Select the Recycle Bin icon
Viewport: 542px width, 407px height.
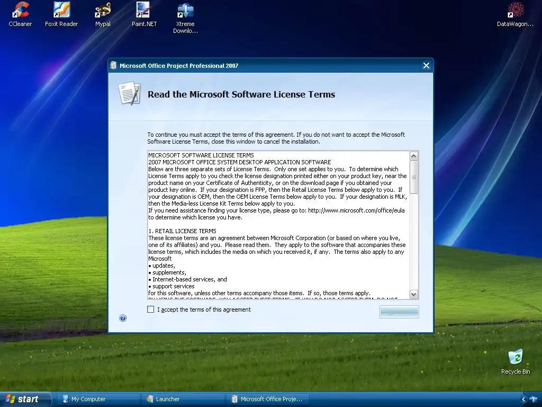pyautogui.click(x=516, y=362)
